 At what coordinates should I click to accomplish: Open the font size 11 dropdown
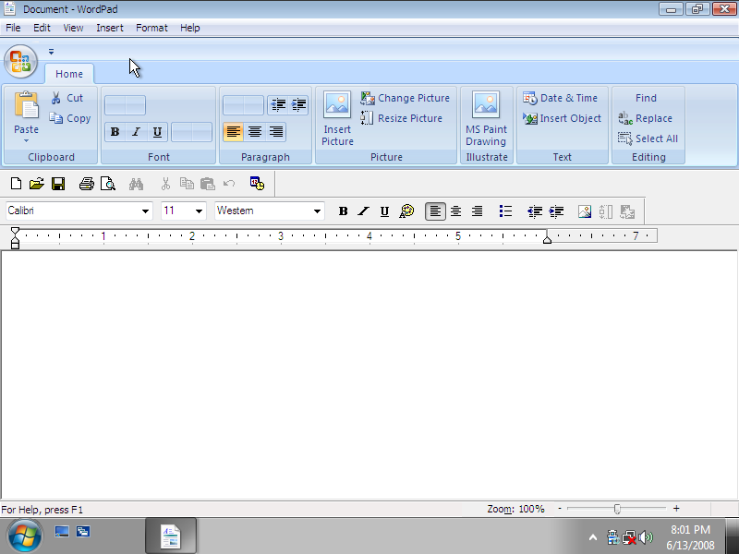point(199,211)
